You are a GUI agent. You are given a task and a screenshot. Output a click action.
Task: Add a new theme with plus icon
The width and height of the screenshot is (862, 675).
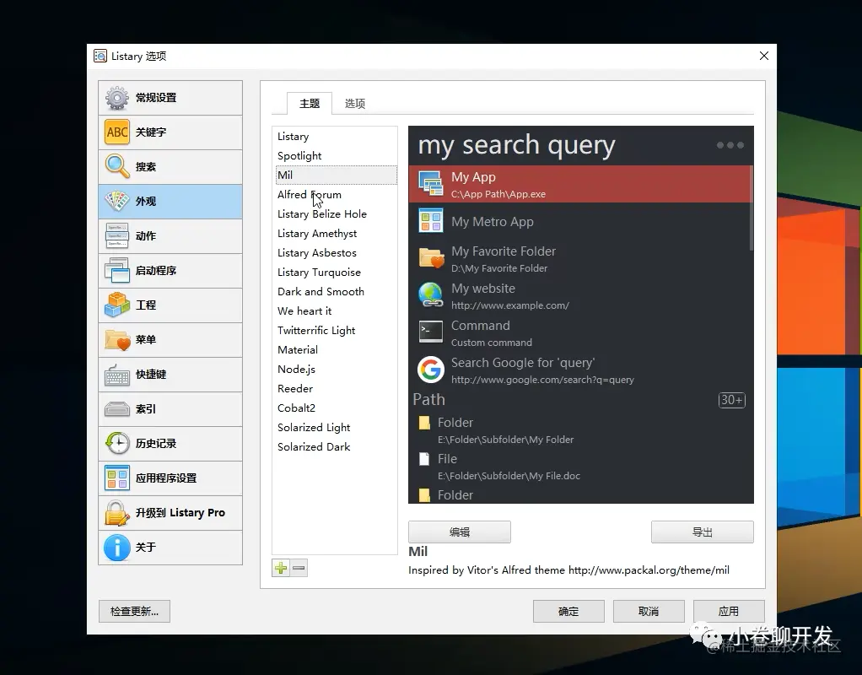tap(281, 569)
